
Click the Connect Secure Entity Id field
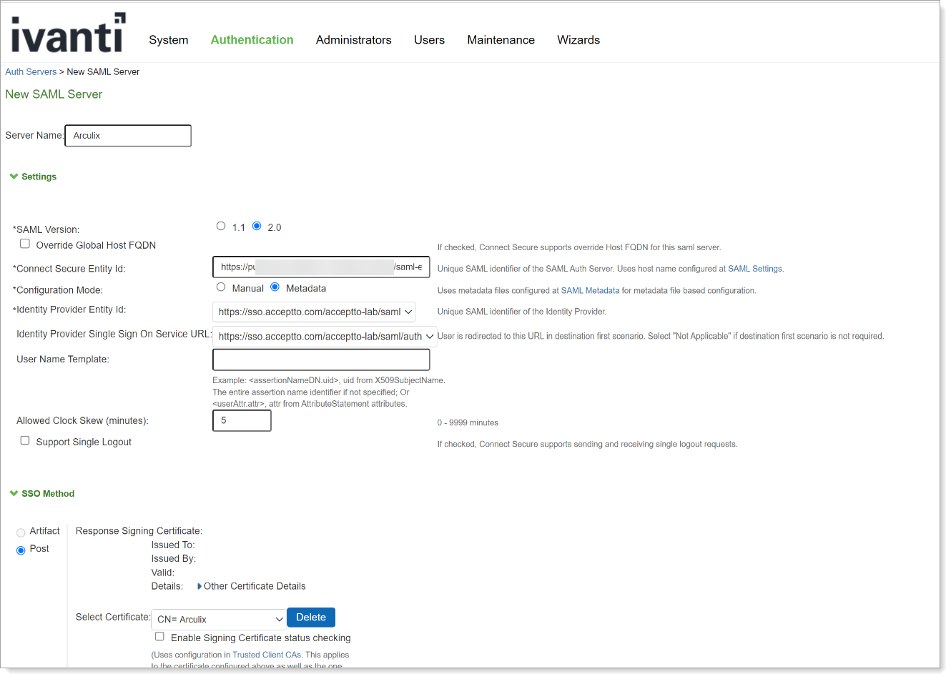tap(321, 267)
